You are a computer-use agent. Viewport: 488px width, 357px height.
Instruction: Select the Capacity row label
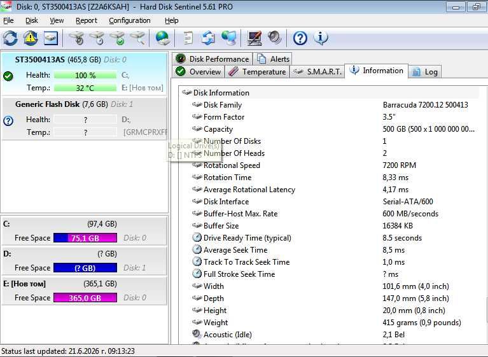point(218,129)
